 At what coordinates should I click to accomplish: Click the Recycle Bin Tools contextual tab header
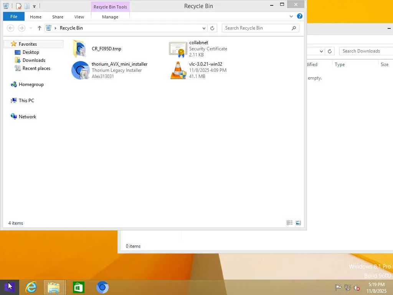click(110, 7)
